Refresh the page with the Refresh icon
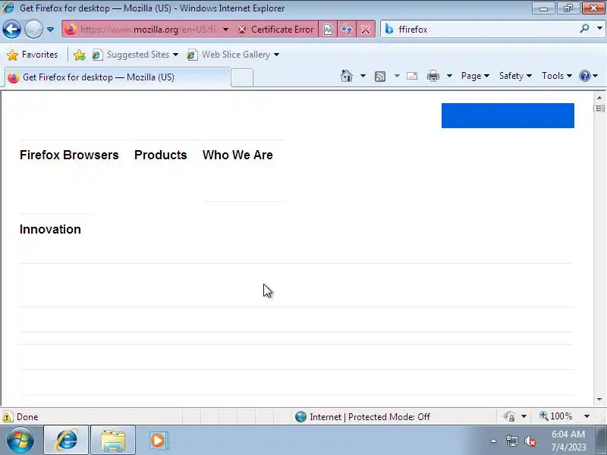This screenshot has height=455, width=607. coord(347,30)
